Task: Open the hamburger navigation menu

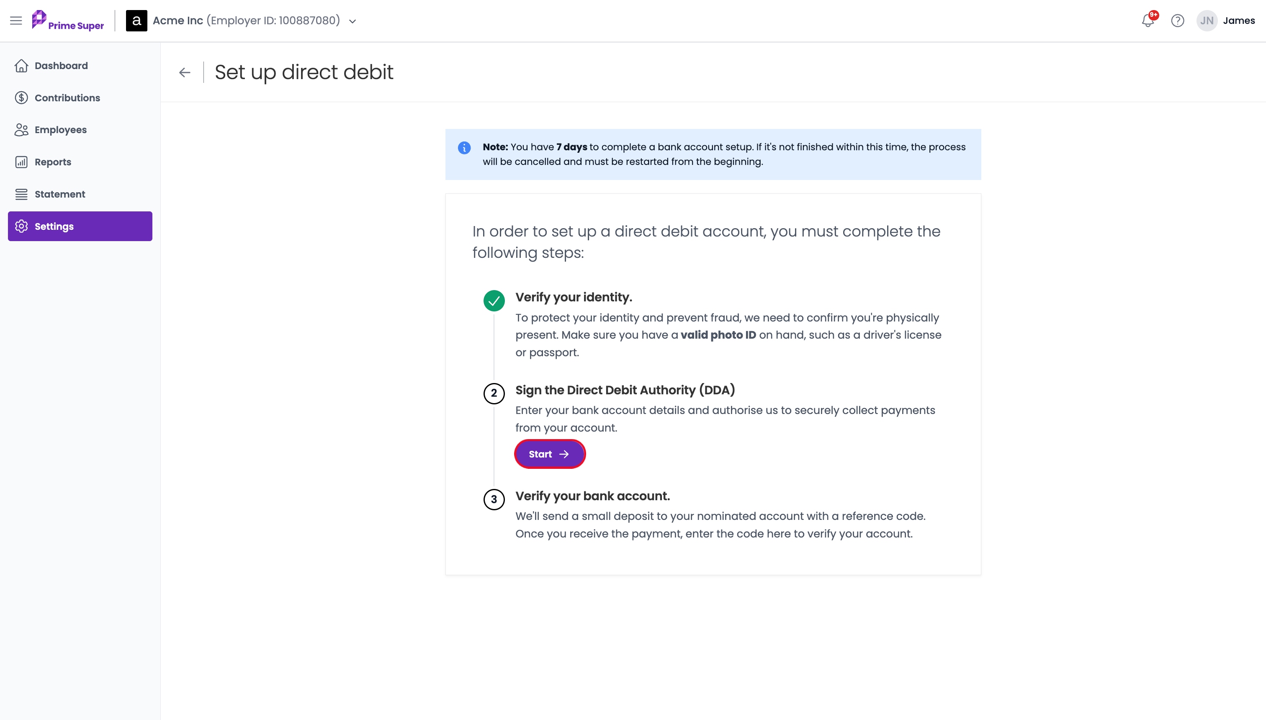Action: point(16,20)
